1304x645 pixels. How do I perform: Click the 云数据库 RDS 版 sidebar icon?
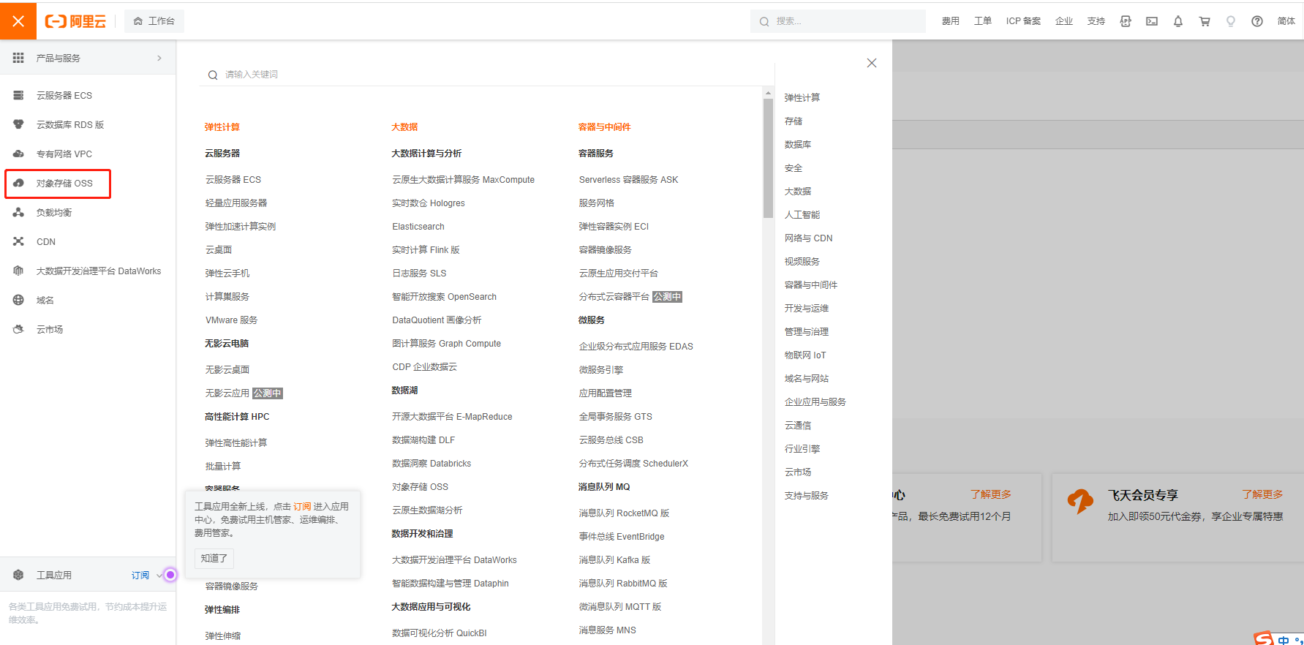tap(18, 124)
